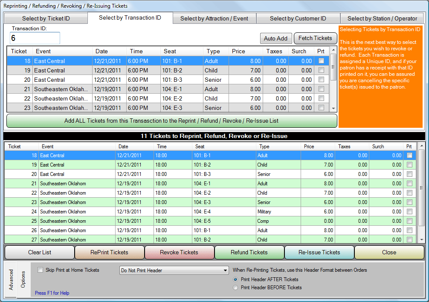Tick Prt checkbox for ticket 24 in lower list
The width and height of the screenshot is (429, 302).
tap(409, 212)
